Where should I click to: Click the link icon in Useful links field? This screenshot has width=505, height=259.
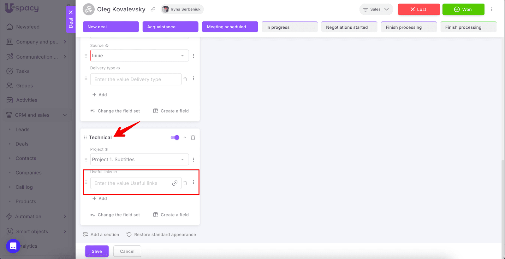click(175, 183)
